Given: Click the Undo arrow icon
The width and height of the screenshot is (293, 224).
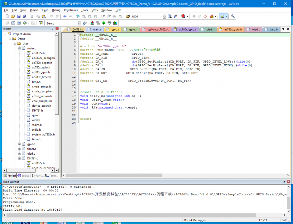Looking at the screenshot, I should pyautogui.click(x=51, y=16).
